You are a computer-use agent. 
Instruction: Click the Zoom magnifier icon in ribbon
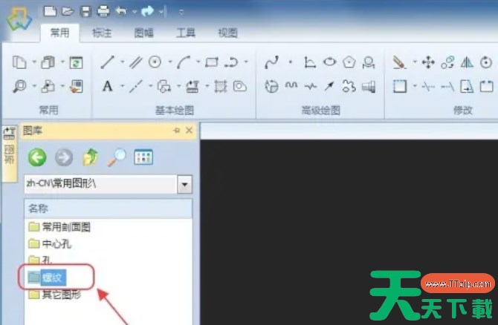coord(19,86)
